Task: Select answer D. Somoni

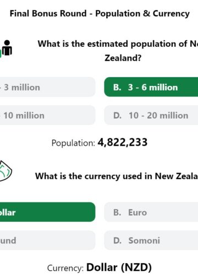Action: click(151, 240)
